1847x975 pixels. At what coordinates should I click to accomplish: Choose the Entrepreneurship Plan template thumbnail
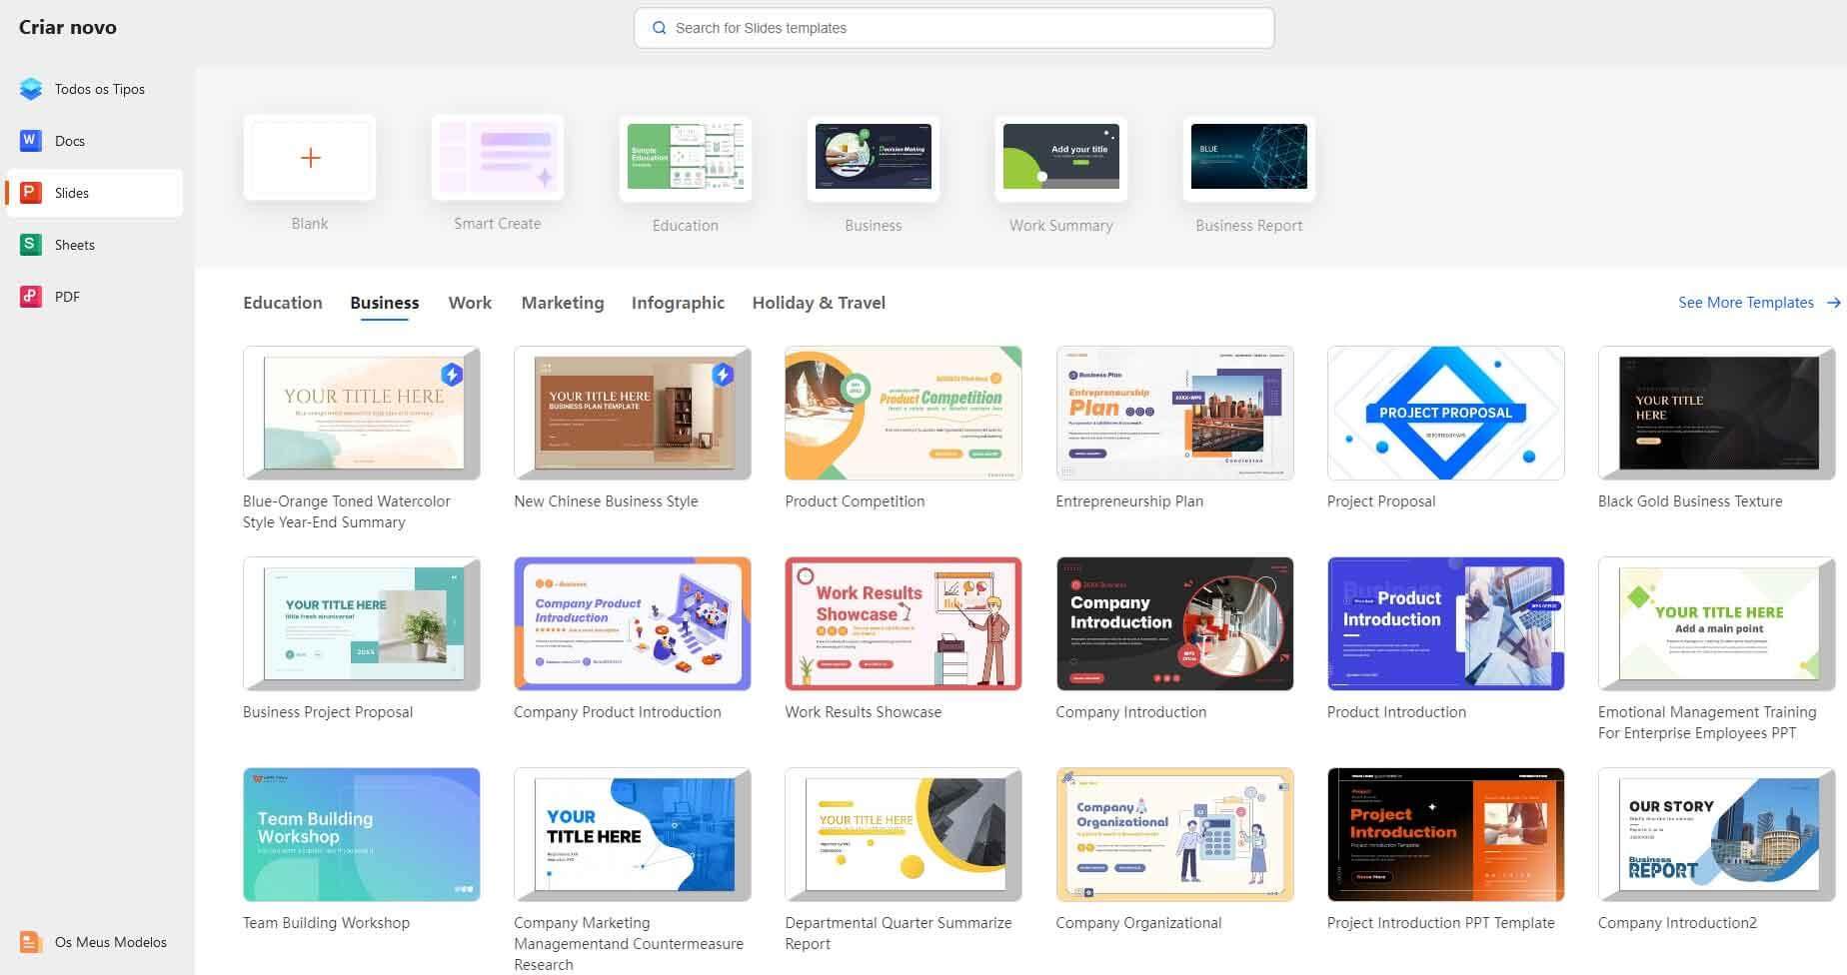tap(1174, 413)
